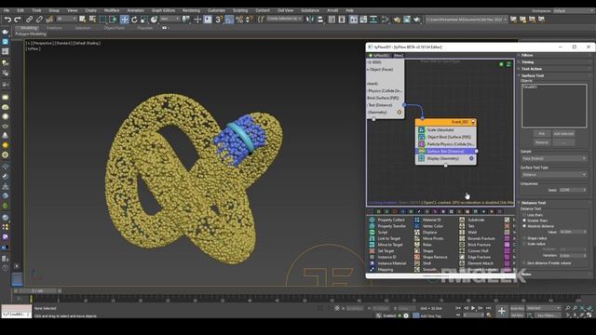Select the Scale radius radio button
Viewport: 596px width, 335px height.
click(x=524, y=244)
